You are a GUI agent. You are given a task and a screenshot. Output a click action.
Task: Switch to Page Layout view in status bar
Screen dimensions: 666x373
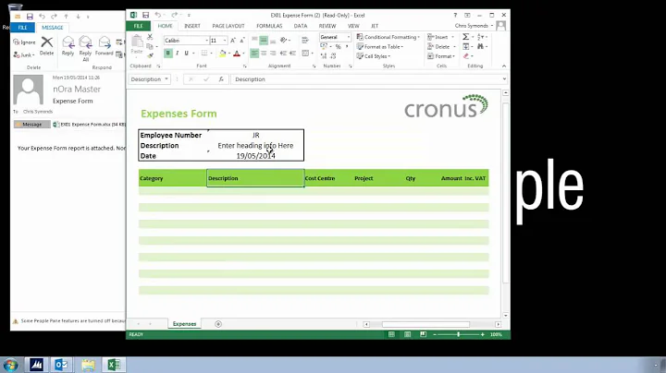pyautogui.click(x=407, y=334)
